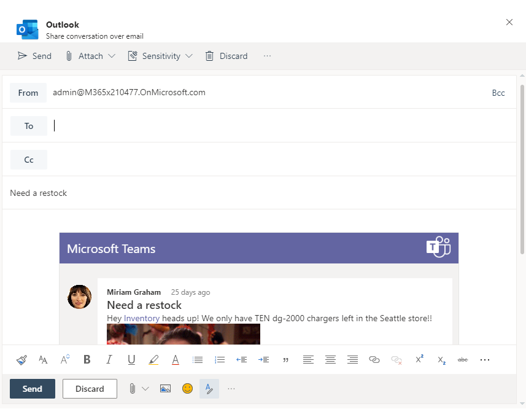Viewport: 526px width, 409px height.
Task: Toggle bold formatting
Action: tap(87, 360)
